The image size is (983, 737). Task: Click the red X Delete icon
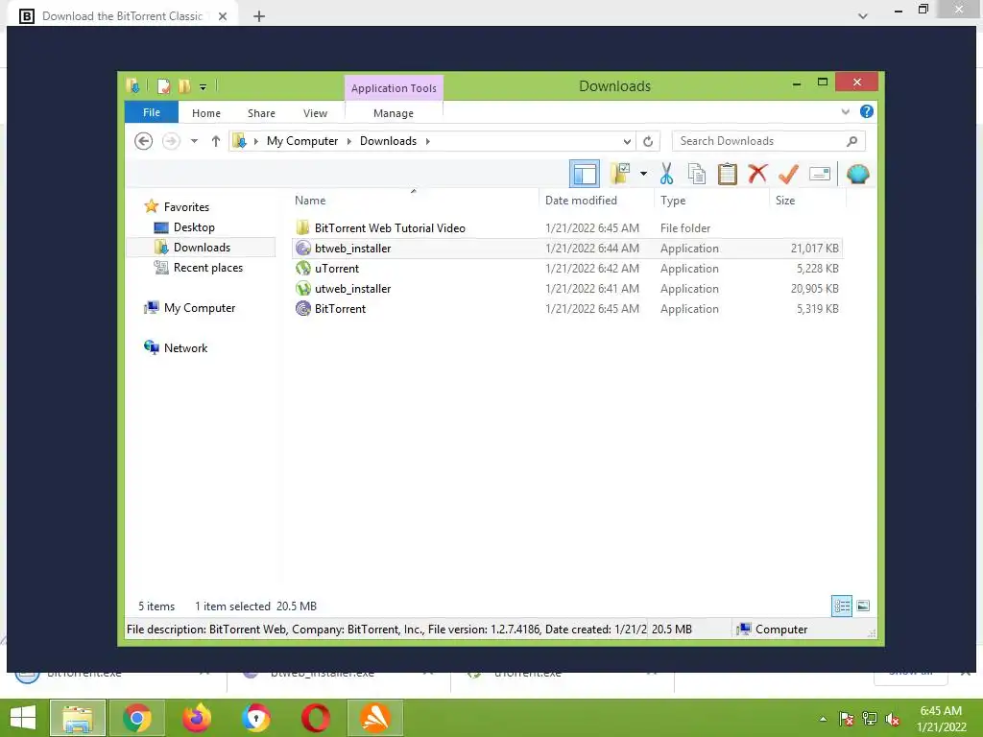(x=758, y=173)
